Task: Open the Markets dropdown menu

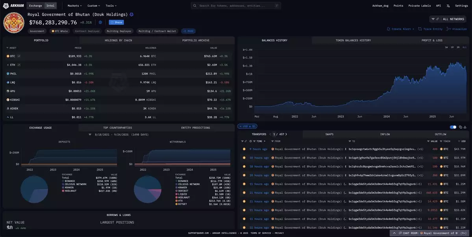Action: coord(74,6)
